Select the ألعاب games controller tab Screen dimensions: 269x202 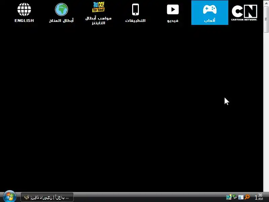click(209, 12)
